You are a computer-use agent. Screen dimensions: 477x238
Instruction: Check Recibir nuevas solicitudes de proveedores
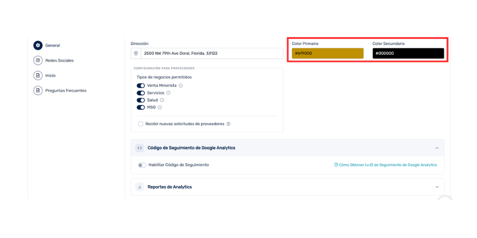(141, 124)
